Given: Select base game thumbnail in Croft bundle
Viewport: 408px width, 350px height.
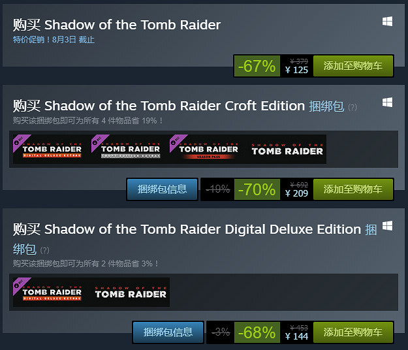Looking at the screenshot, I should click(x=287, y=149).
